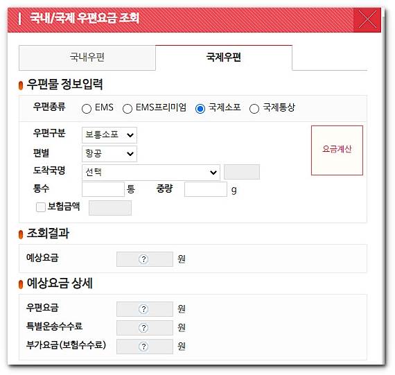Viewport: 395px width, 375px height.
Task: Open the 우편구분 dropdown showing 보통소포
Action: (109, 135)
